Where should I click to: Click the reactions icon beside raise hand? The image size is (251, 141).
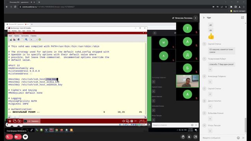coord(189,137)
